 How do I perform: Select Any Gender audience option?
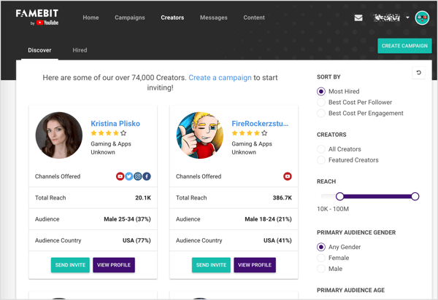321,247
